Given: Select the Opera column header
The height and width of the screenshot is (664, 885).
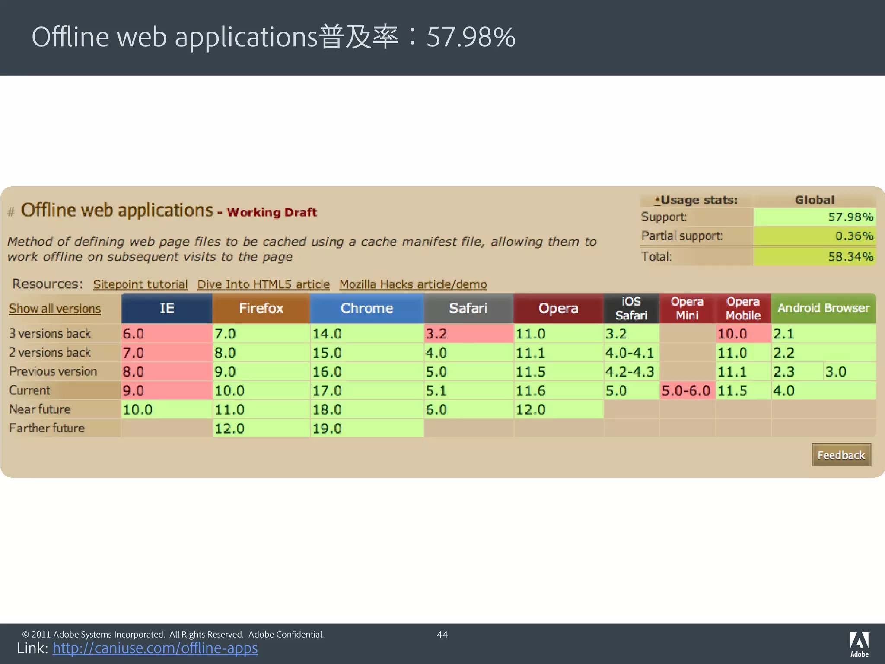Looking at the screenshot, I should click(x=558, y=308).
